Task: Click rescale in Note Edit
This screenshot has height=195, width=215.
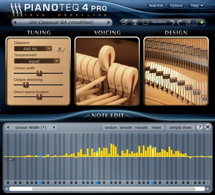Action: click(x=141, y=128)
